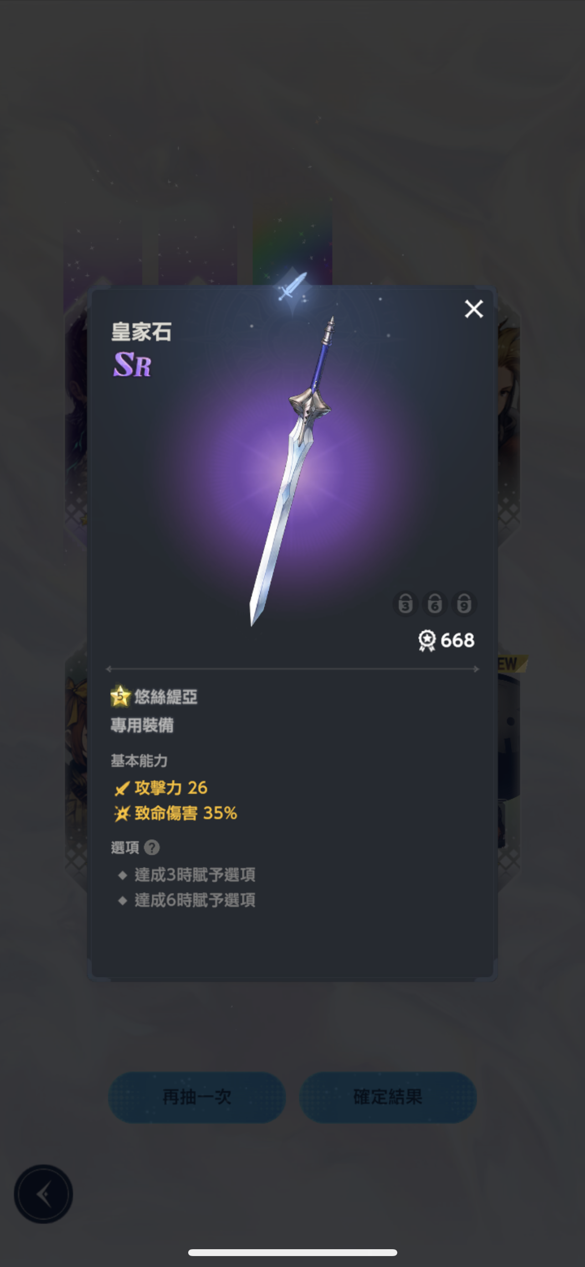Tap the glowing sword icon above card
Viewport: 585px width, 1267px height.
click(292, 286)
